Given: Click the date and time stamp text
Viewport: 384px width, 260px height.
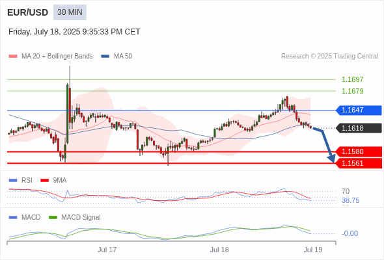Looking at the screenshot, I should [74, 32].
